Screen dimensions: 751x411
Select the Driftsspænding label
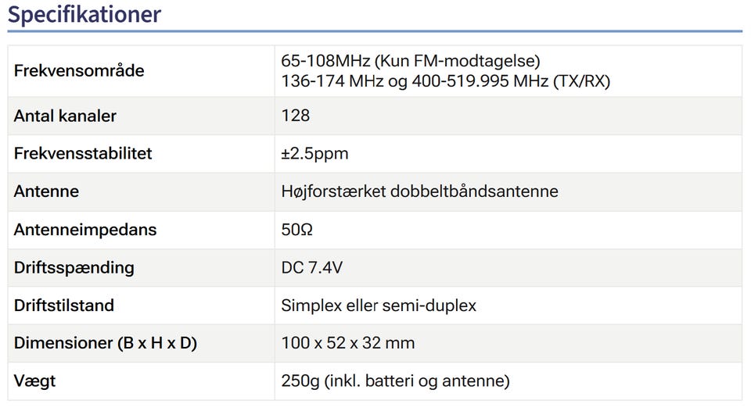click(x=74, y=267)
